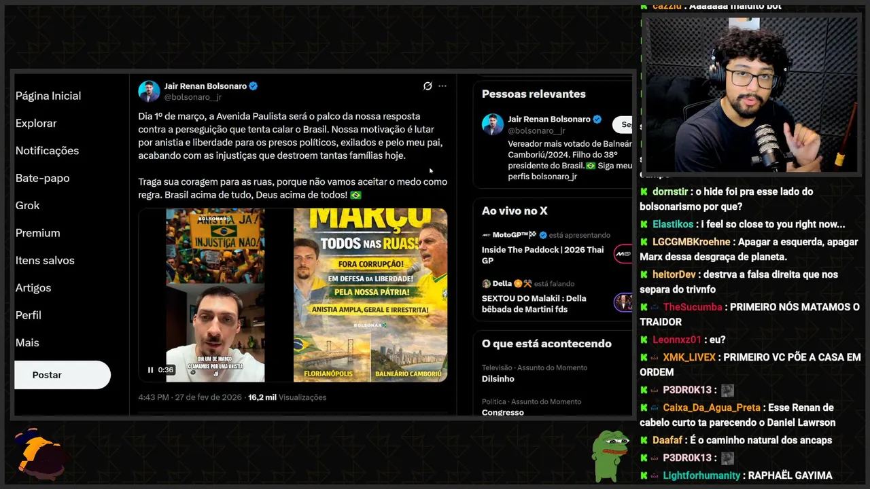
Task: Click the Pessoas relevantes heading
Action: (x=534, y=94)
